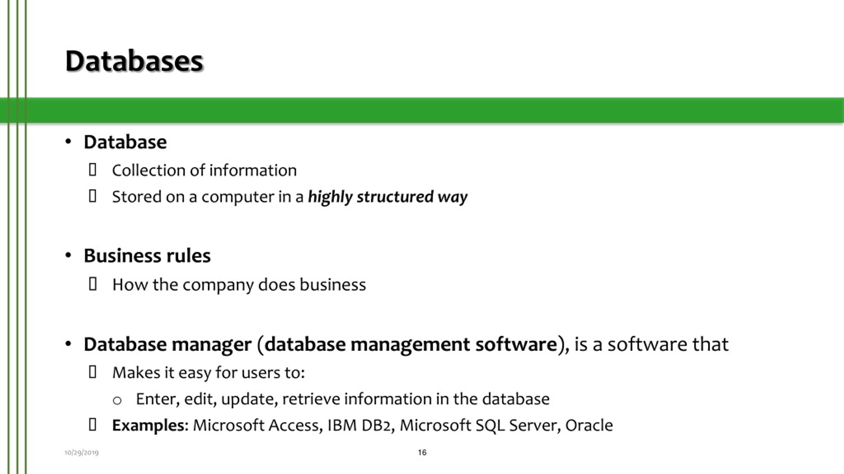Click the square bullet before Stored on a computer
This screenshot has width=844, height=474.
(x=93, y=196)
